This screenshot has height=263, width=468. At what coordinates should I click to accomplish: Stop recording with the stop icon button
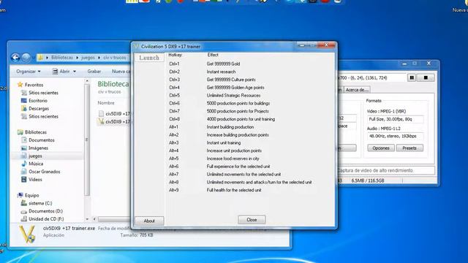(x=426, y=78)
